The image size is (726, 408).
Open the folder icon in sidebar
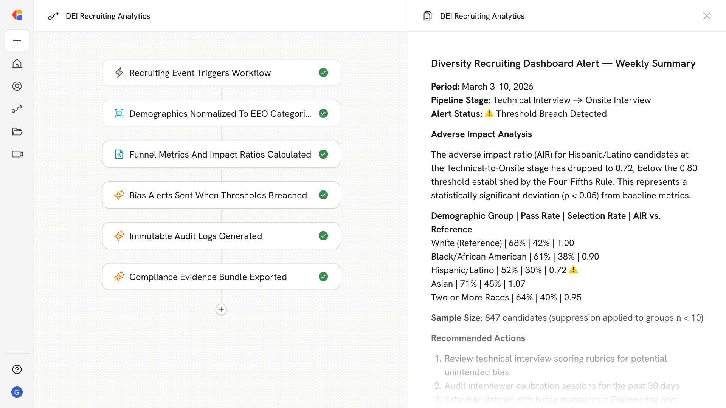pos(17,131)
